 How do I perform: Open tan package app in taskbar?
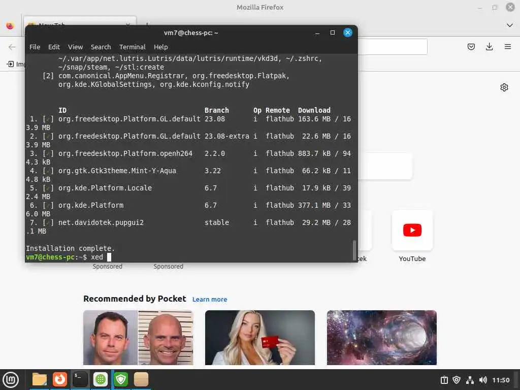coord(141,379)
